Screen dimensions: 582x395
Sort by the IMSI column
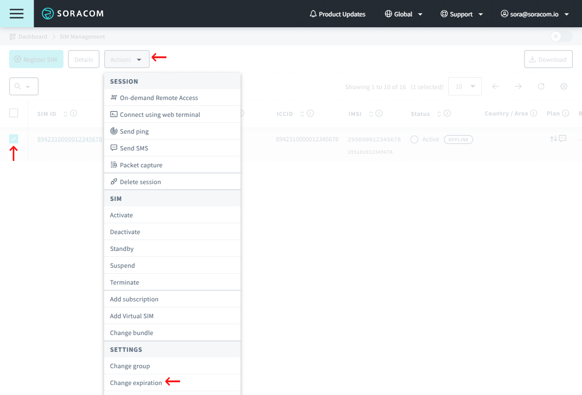tap(371, 114)
